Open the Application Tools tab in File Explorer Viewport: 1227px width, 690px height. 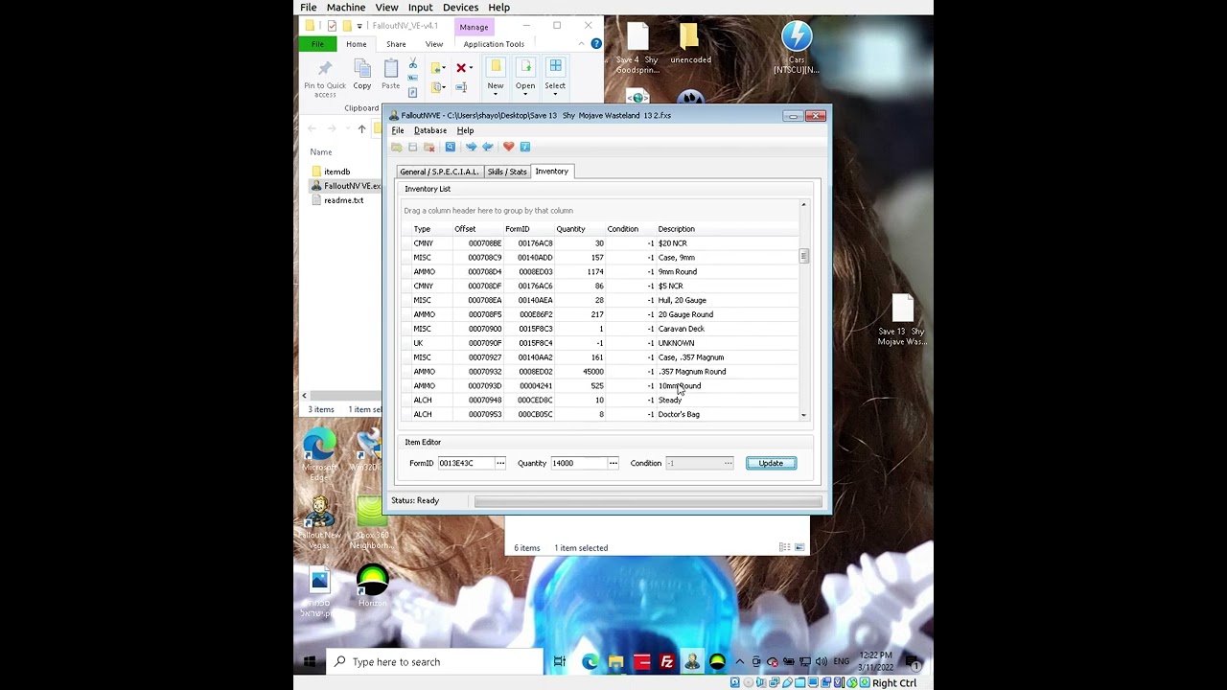pos(494,44)
